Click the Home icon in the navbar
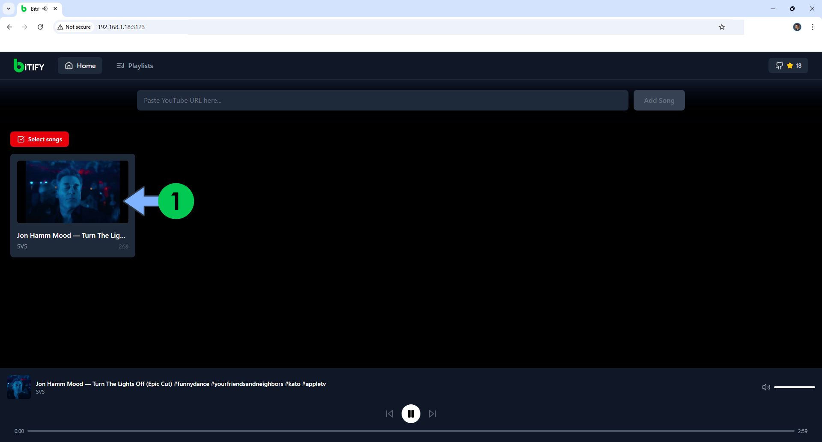This screenshot has width=822, height=442. coord(69,65)
